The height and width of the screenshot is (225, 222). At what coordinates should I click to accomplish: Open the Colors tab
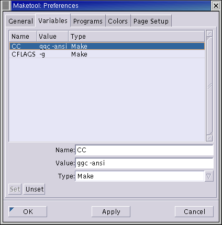118,21
